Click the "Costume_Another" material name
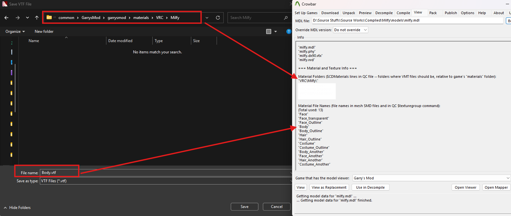The width and height of the screenshot is (511, 216). coord(314,164)
